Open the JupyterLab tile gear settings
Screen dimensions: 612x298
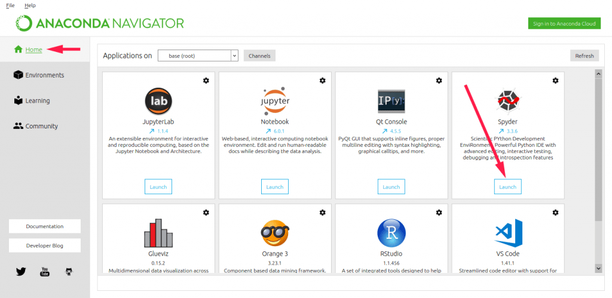[206, 81]
